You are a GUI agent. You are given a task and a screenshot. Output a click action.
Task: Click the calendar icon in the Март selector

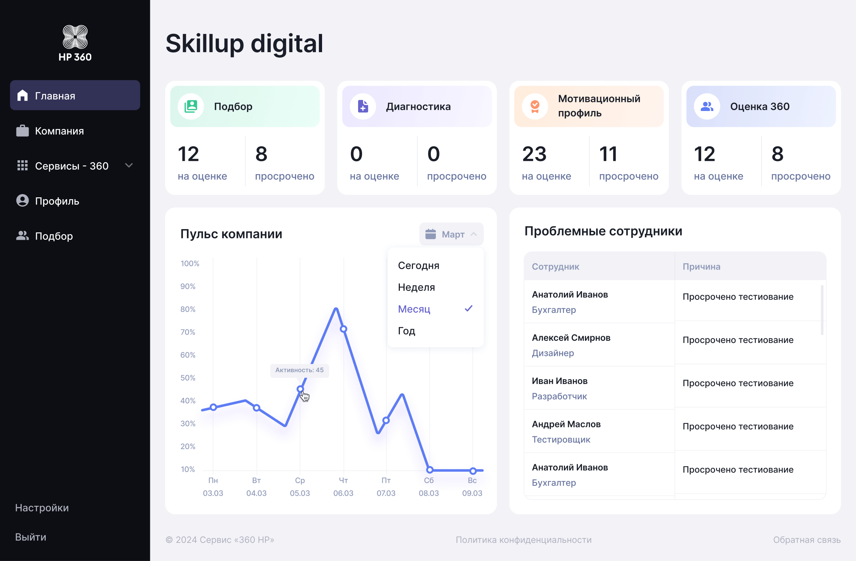(x=430, y=234)
